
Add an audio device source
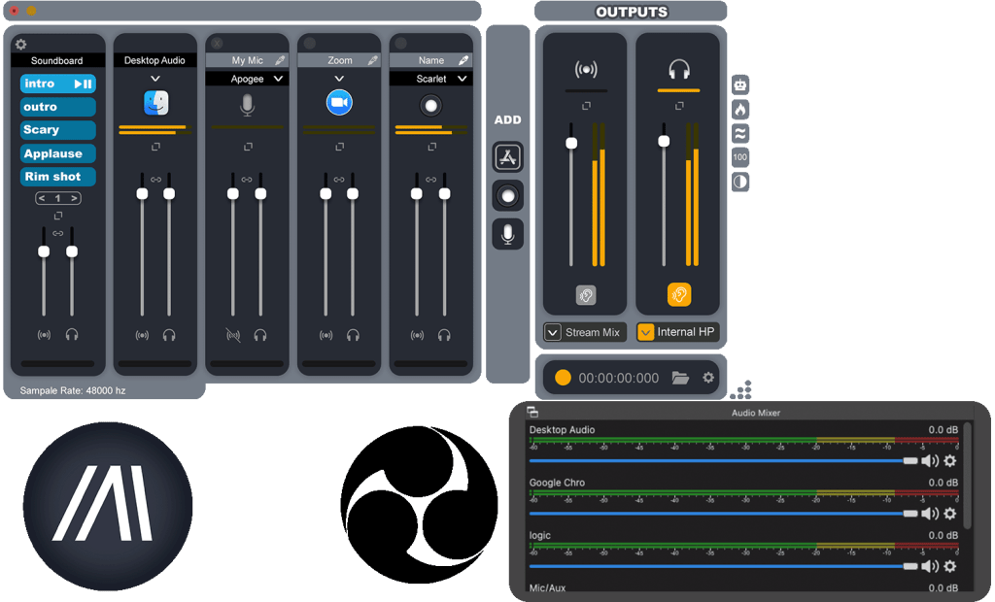pyautogui.click(x=507, y=196)
